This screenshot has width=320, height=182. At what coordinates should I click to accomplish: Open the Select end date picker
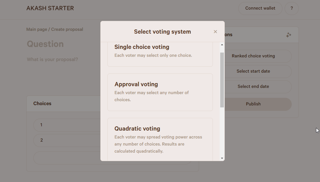[253, 86]
